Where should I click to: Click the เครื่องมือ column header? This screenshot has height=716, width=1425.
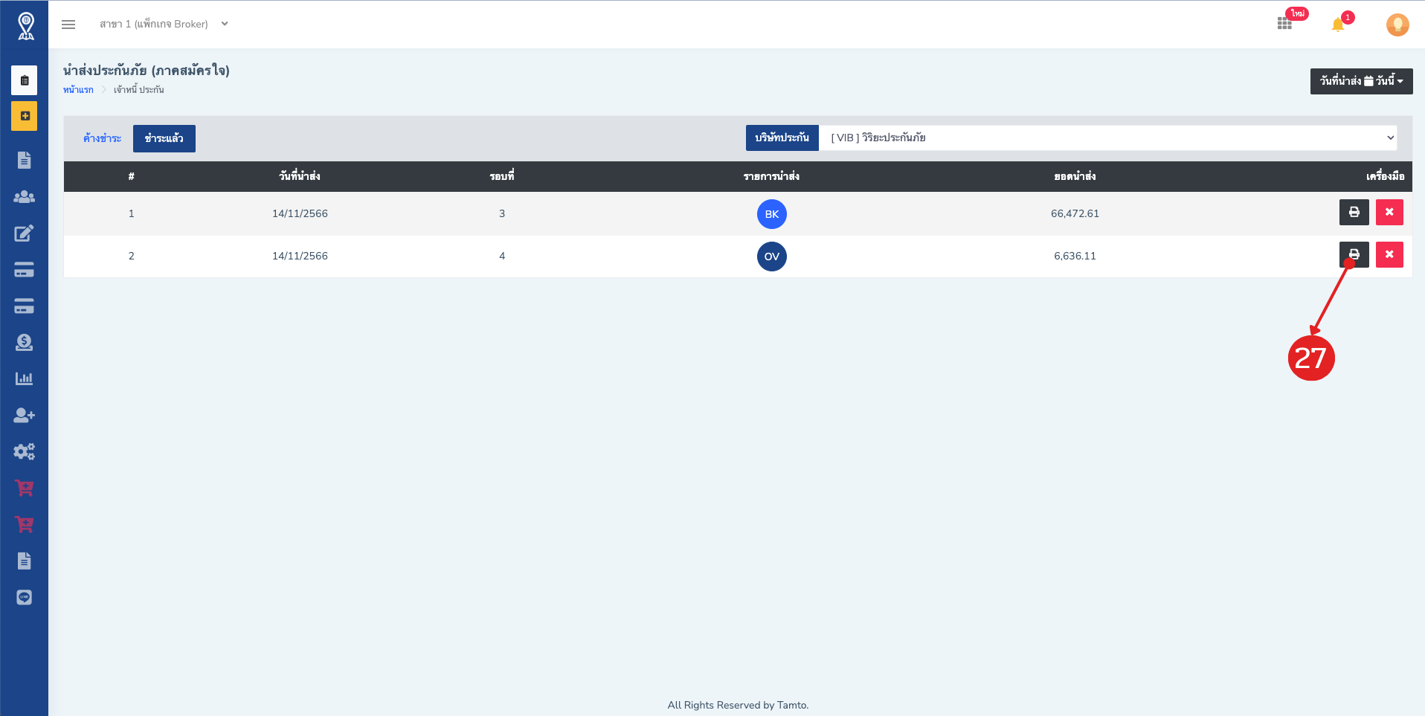click(1386, 176)
